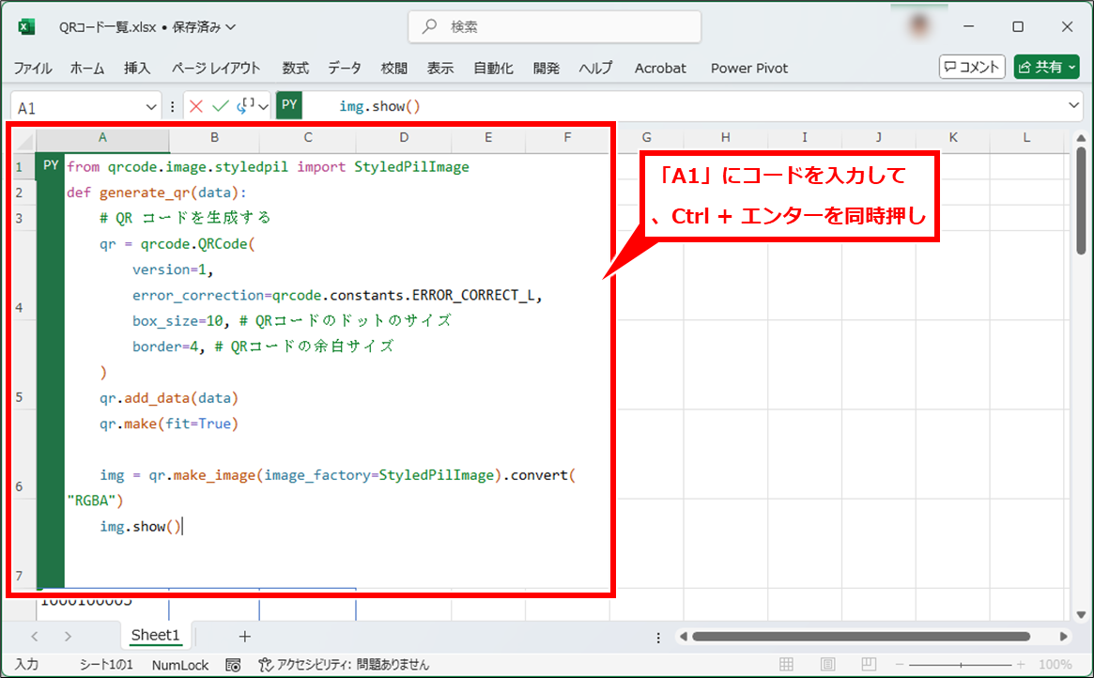The width and height of the screenshot is (1094, 678).
Task: Open the Power Pivot tab
Action: coord(749,68)
